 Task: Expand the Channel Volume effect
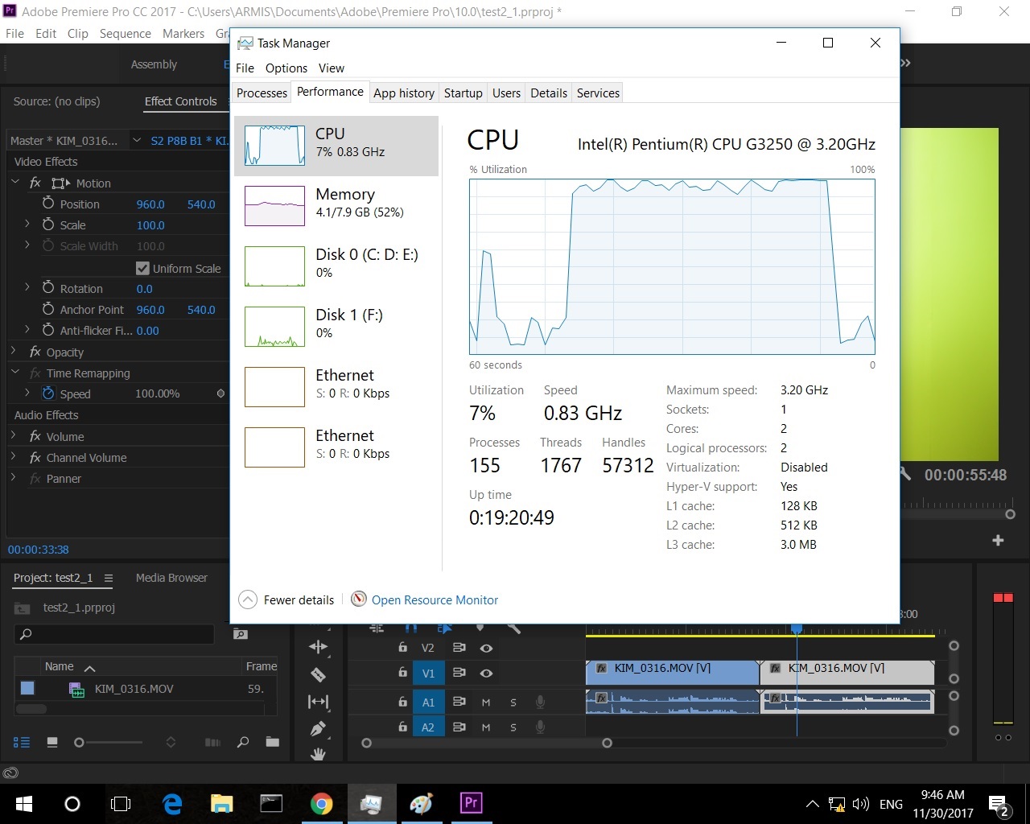(x=14, y=457)
